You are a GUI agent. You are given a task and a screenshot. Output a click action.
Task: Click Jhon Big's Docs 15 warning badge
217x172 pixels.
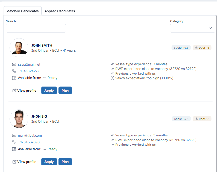click(x=202, y=119)
